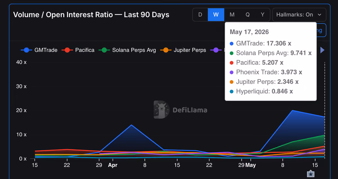
Task: Switch to quarterly Q grouping
Action: click(248, 15)
